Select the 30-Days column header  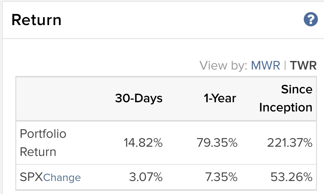139,98
